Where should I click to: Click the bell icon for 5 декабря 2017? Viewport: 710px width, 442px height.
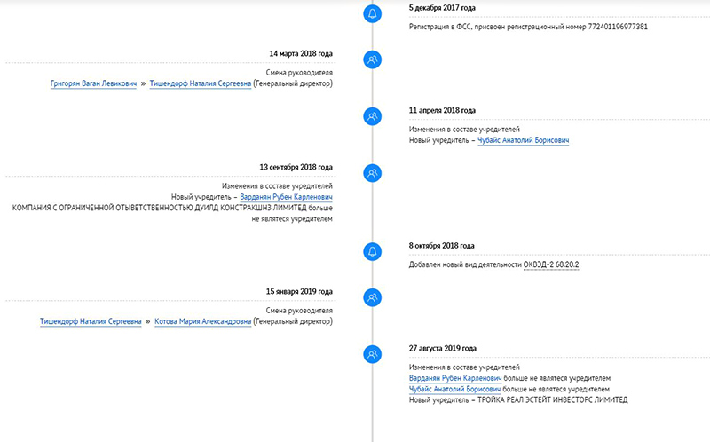(373, 14)
